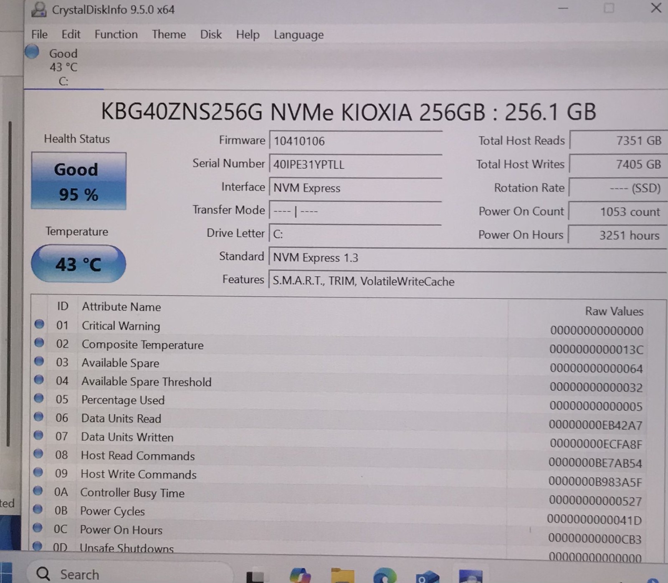Viewport: 668px width, 583px height.
Task: Select the Controller Busy Time attribute name
Action: (x=132, y=493)
